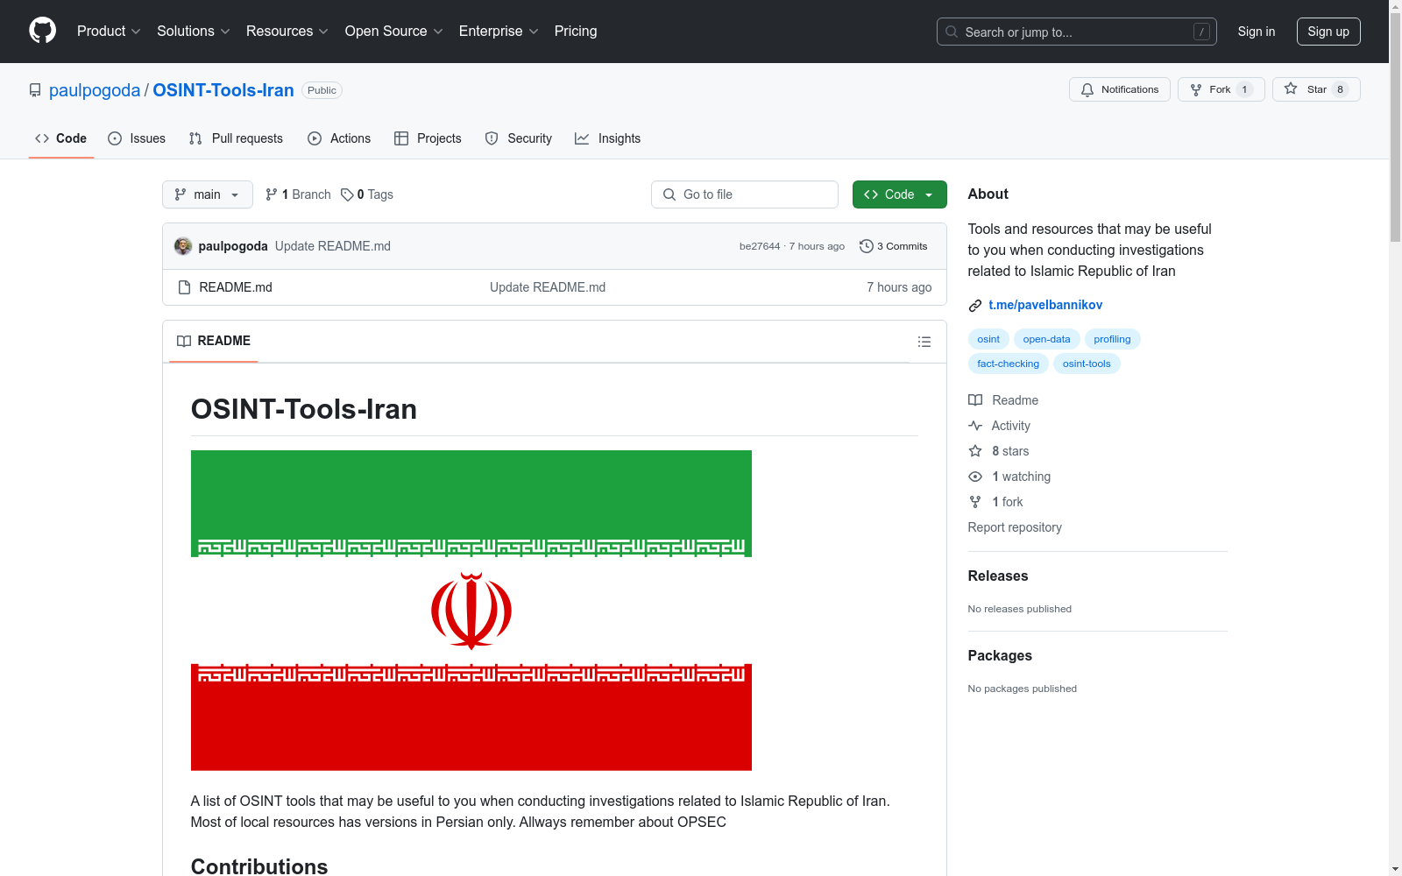Expand the Solutions menu

194,32
